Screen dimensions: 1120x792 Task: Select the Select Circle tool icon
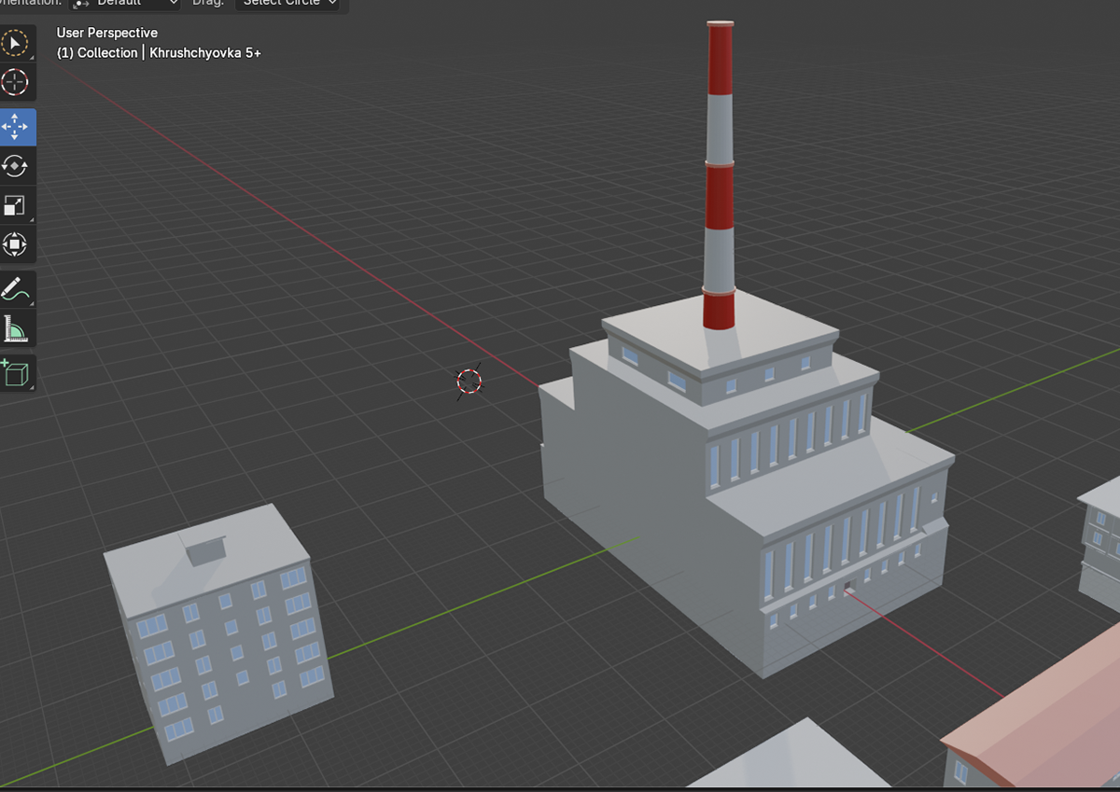point(15,43)
